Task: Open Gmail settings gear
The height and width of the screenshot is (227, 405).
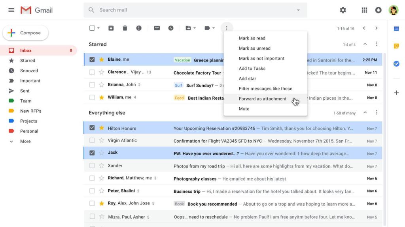Action: (343, 10)
